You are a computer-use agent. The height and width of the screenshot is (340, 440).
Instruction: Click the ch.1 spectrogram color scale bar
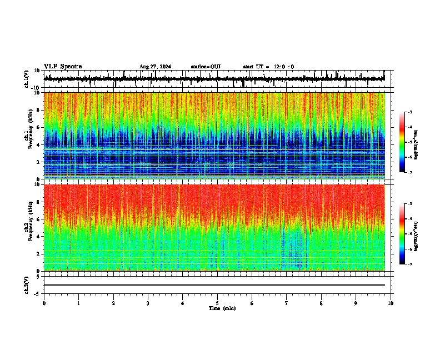pos(402,142)
